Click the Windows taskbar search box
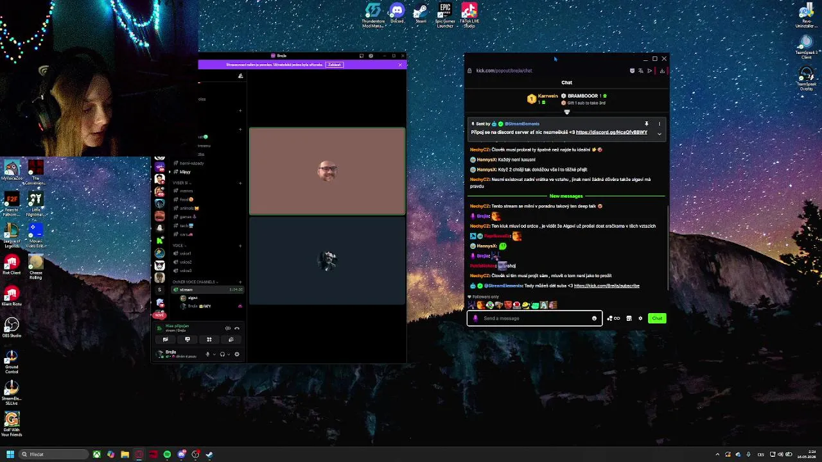Viewport: 822px width, 462px height. click(x=53, y=454)
